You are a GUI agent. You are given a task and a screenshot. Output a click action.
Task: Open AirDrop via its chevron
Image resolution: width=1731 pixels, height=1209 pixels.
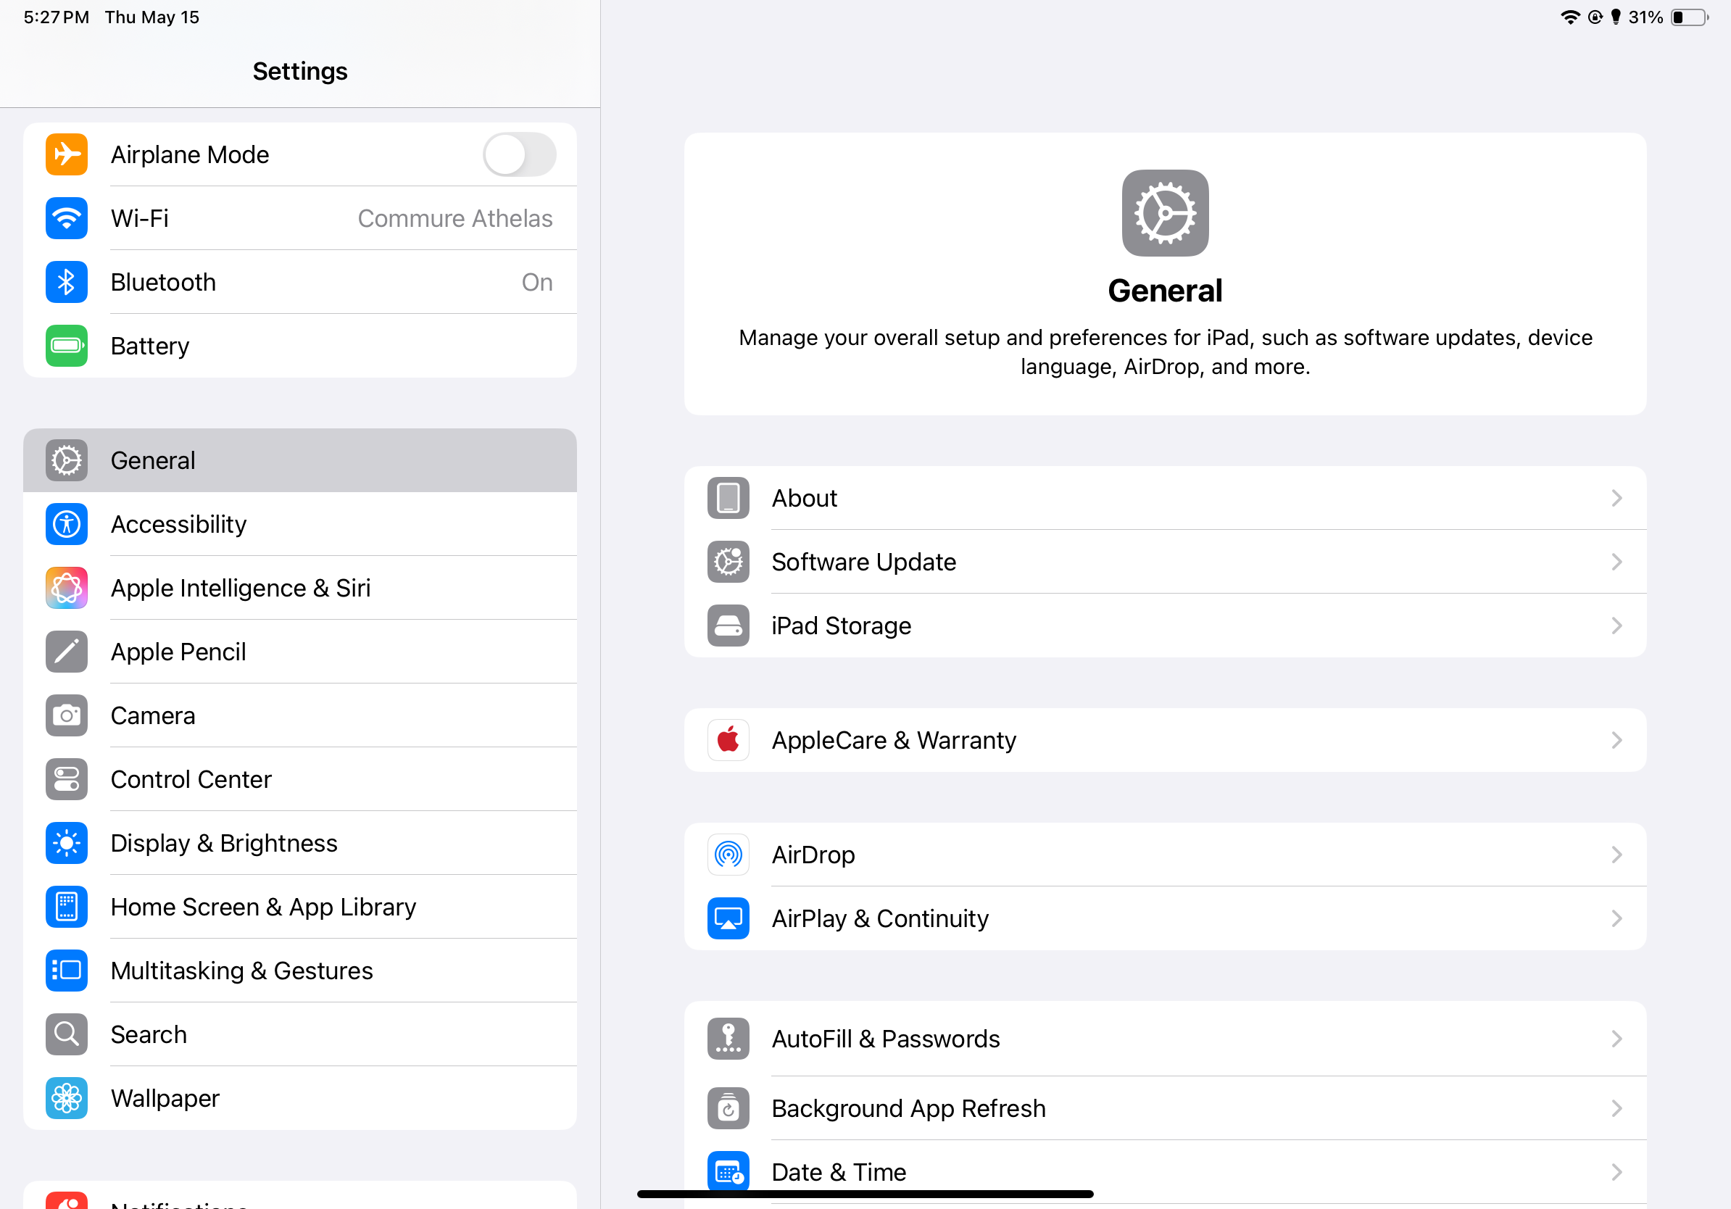click(x=1616, y=855)
